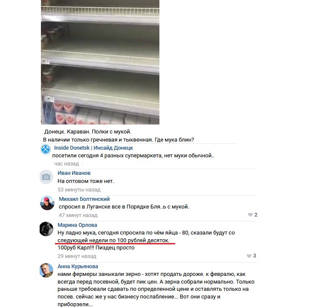This screenshot has height=307, width=312.
Task: Like Михаил Болтянский's comment with heart icon
Action: pos(250,214)
